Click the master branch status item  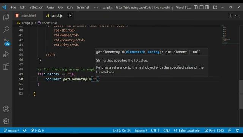pyautogui.click(x=11, y=131)
